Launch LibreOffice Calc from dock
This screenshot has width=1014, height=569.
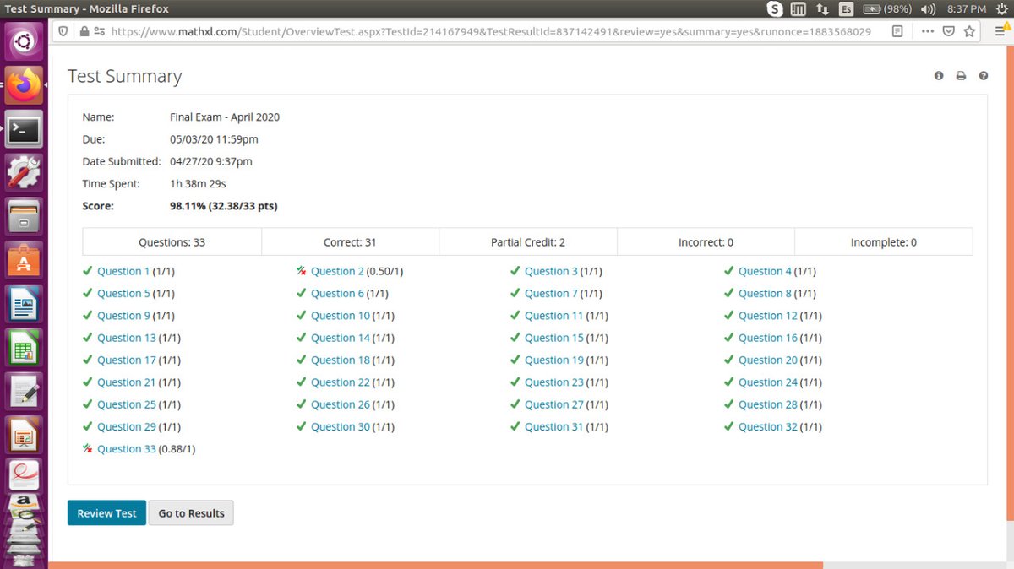click(24, 349)
